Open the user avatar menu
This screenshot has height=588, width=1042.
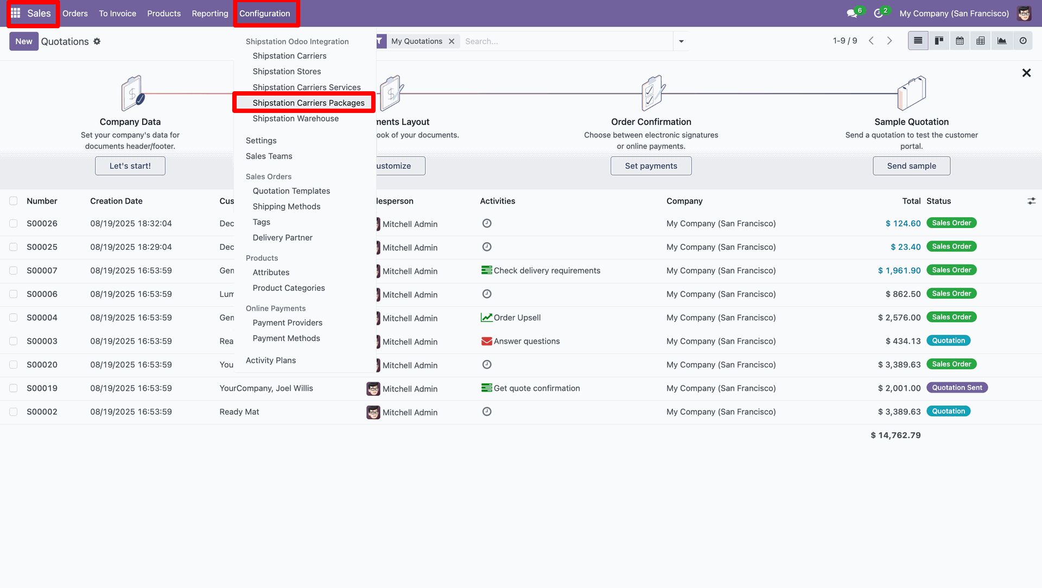point(1024,14)
